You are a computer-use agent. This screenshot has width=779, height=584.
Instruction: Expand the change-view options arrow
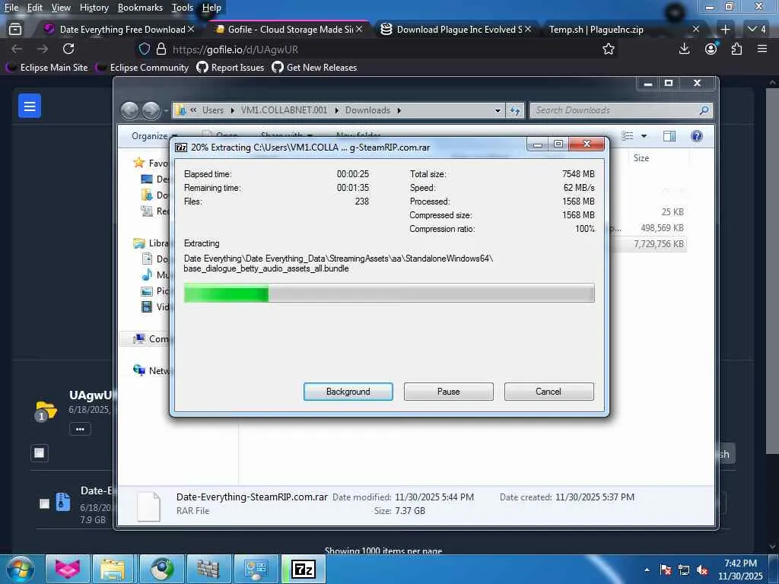pyautogui.click(x=644, y=136)
